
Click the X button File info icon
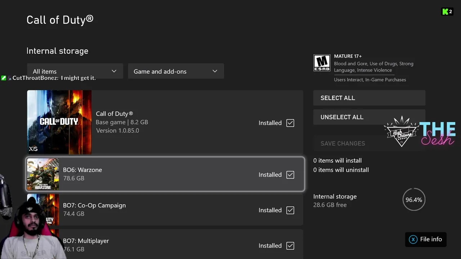pos(413,239)
